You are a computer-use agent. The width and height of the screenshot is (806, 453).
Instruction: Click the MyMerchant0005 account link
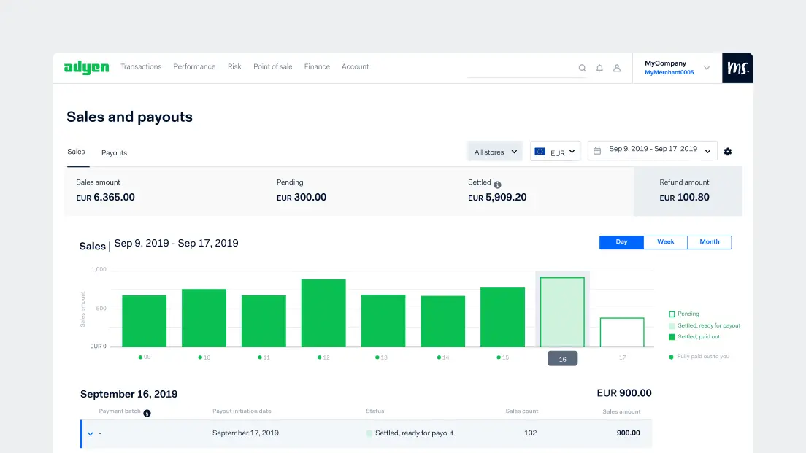tap(669, 73)
